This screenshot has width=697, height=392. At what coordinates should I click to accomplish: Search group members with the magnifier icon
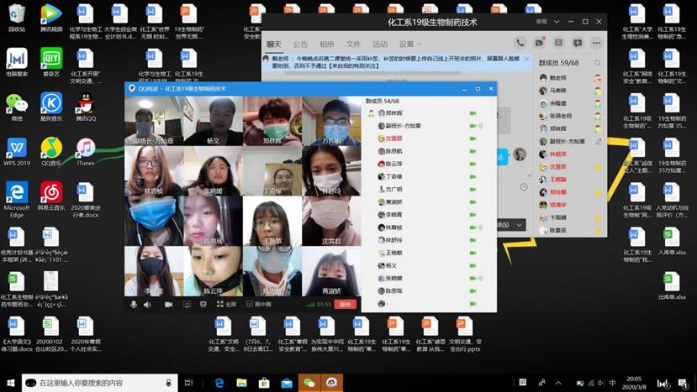click(x=598, y=63)
